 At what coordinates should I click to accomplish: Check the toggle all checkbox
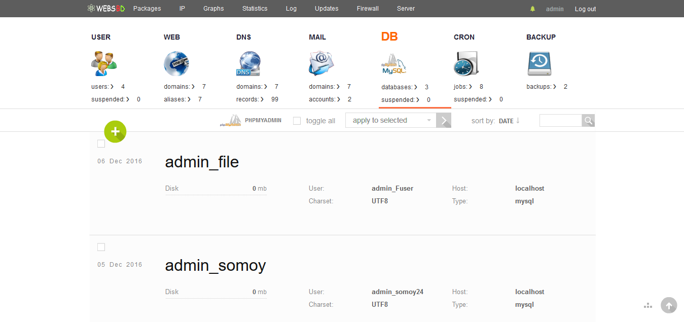[297, 121]
